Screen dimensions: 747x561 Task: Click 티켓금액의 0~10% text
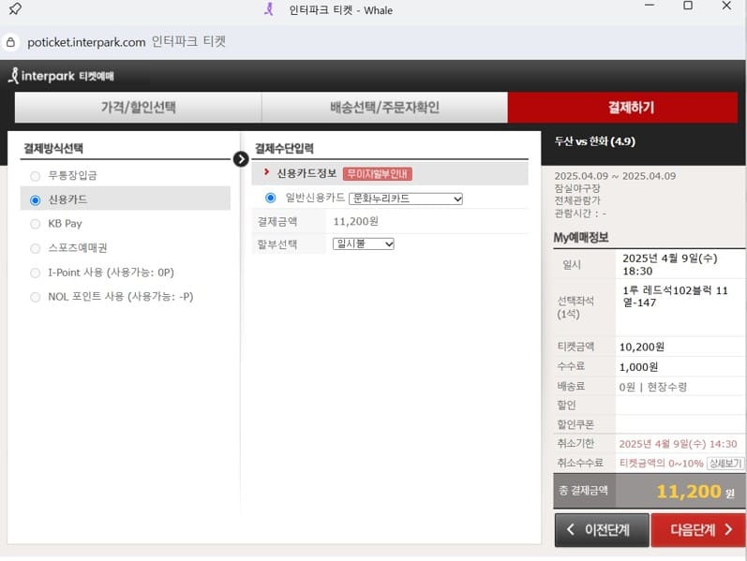[662, 463]
